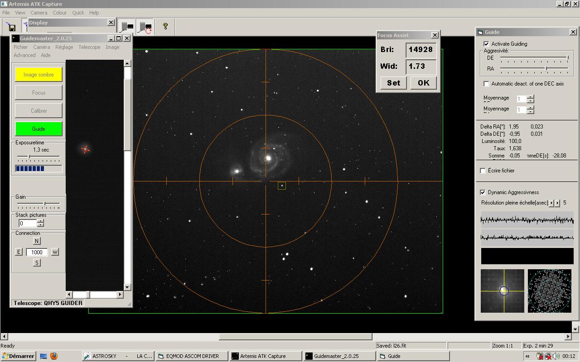
Task: Click the camera single exposure toolbar icon
Action: tap(127, 26)
